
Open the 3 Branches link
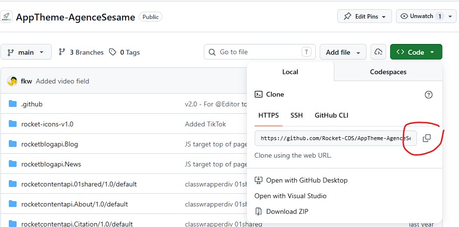[x=87, y=52]
